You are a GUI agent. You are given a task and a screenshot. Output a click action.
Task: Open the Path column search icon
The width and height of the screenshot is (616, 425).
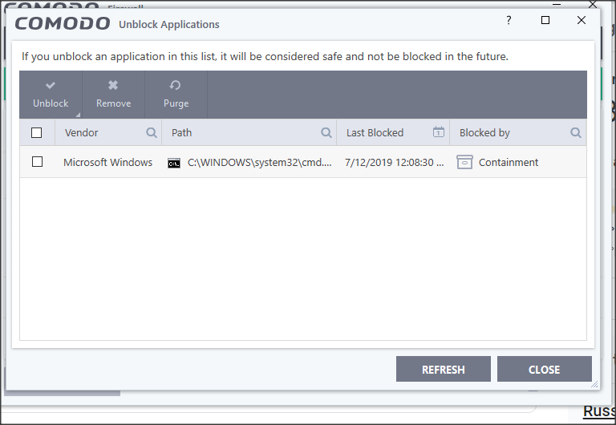coord(326,133)
